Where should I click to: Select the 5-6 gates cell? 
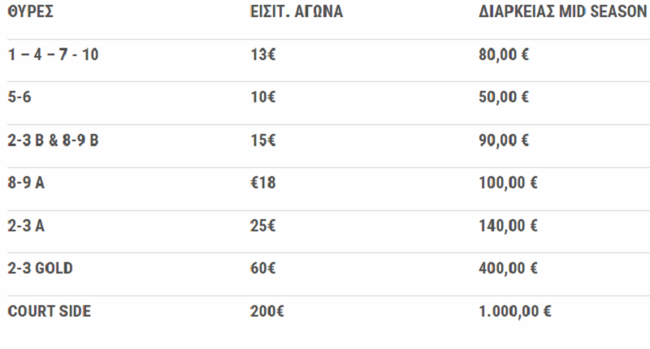pos(19,97)
